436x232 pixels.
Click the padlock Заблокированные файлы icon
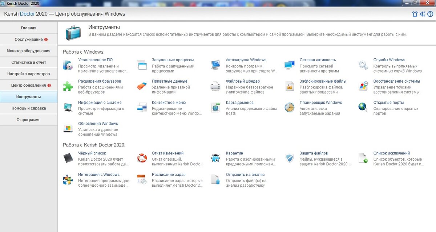coord(289,86)
